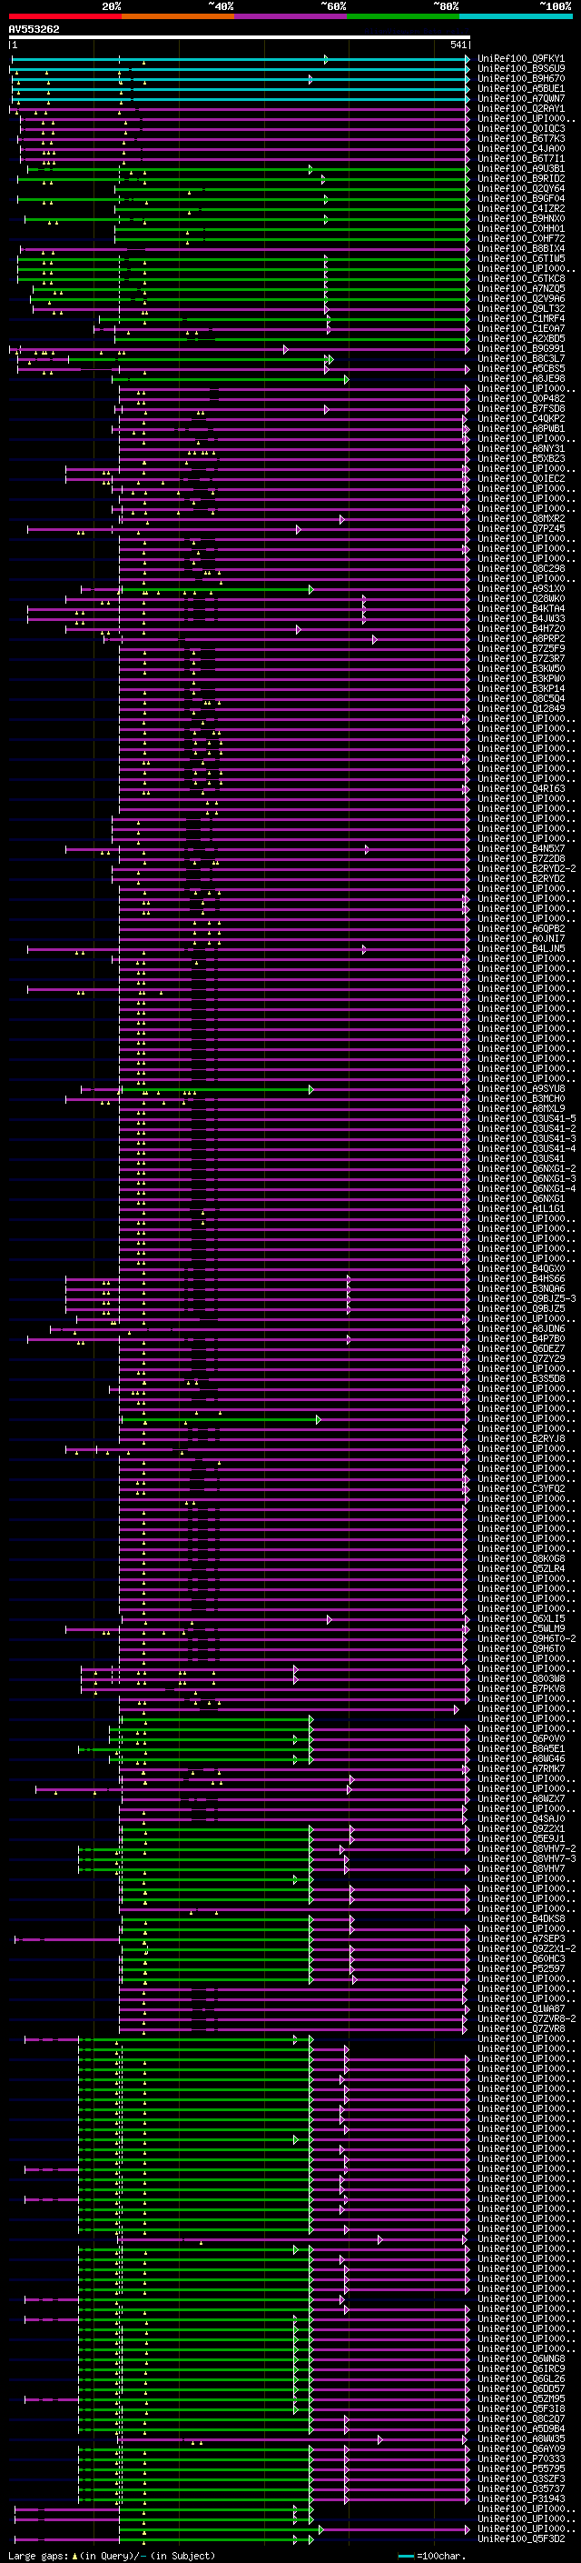The image size is (581, 2563).
Task: Open hit UniRef100_A5BUE1
Action: tap(520, 88)
